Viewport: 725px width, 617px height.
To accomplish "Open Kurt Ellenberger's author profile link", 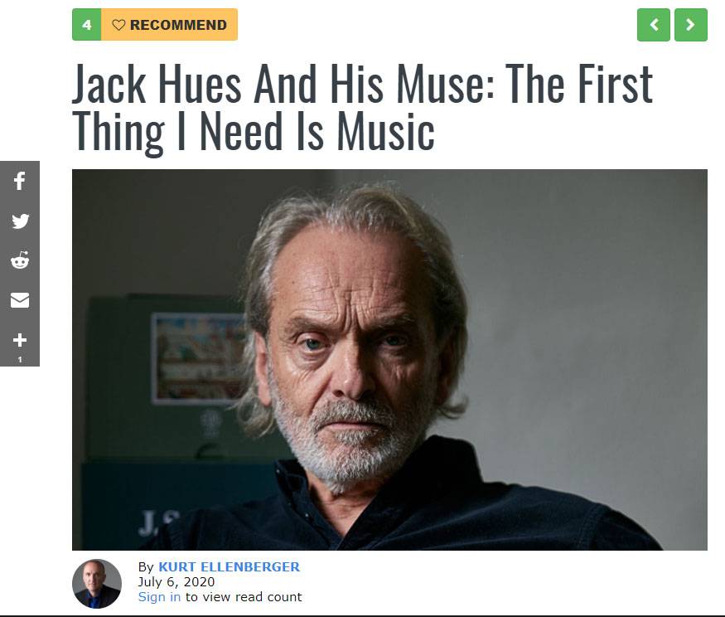I will pyautogui.click(x=229, y=566).
